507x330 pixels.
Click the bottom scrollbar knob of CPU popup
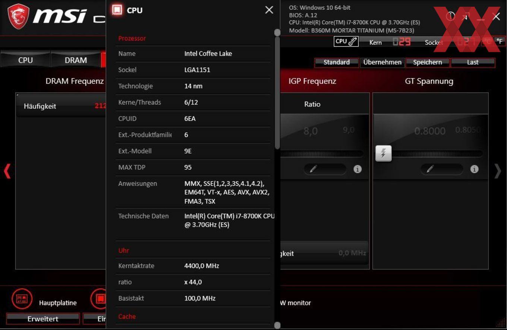pos(277,325)
